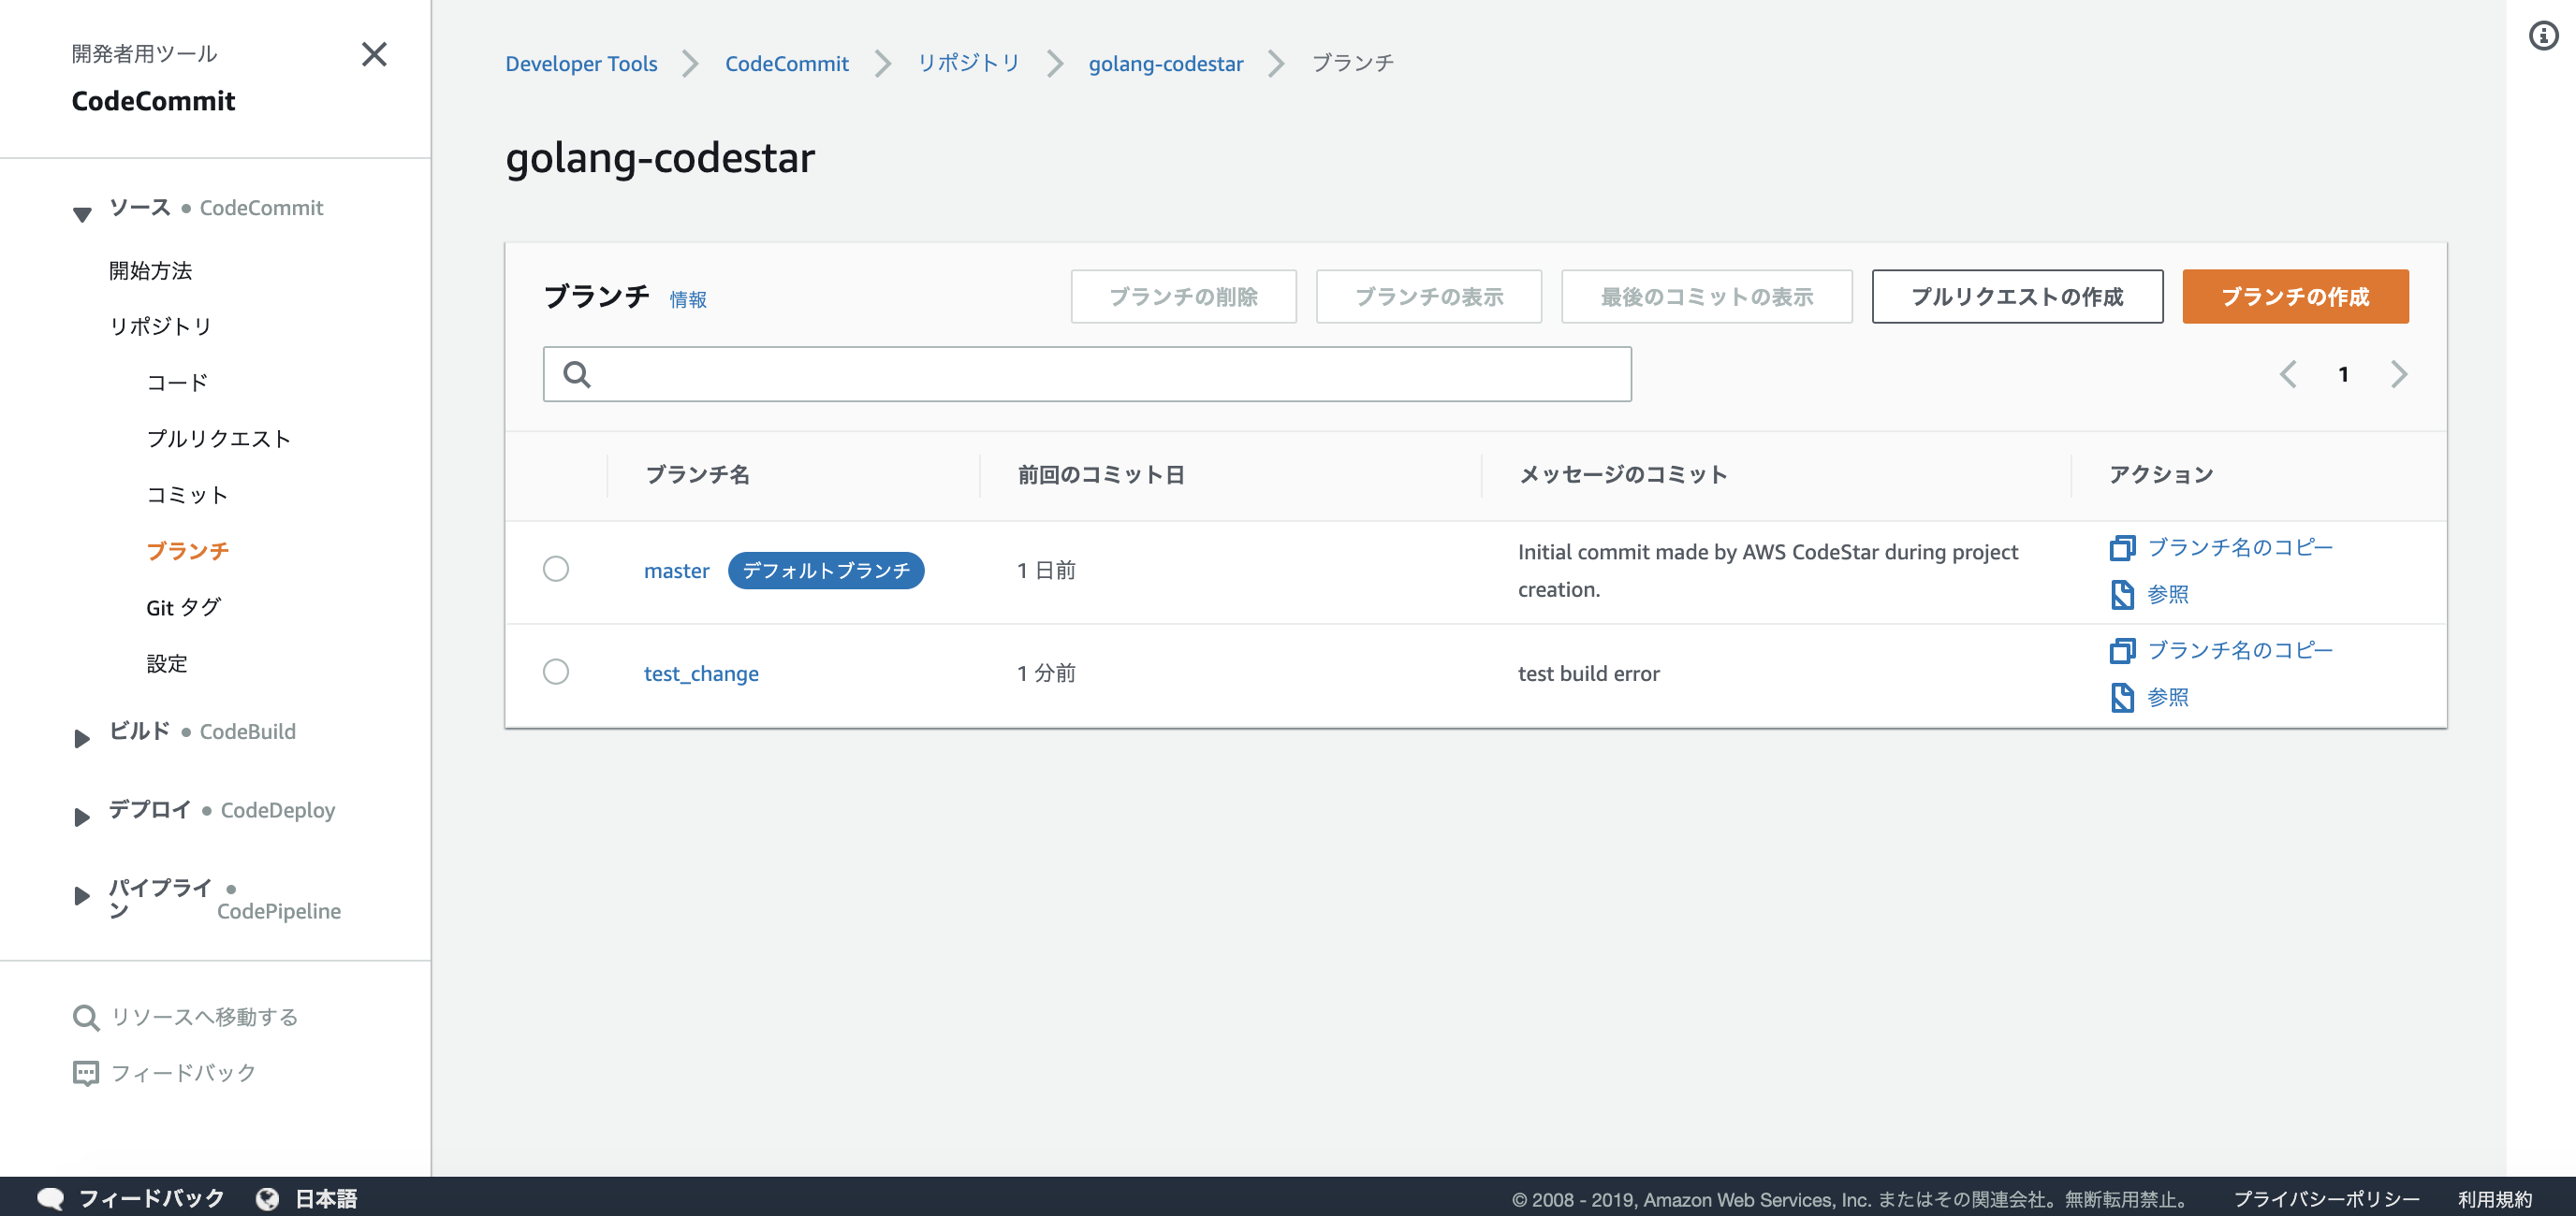The width and height of the screenshot is (2576, 1216).
Task: Click 日本語 language selector in footer
Action: click(326, 1198)
